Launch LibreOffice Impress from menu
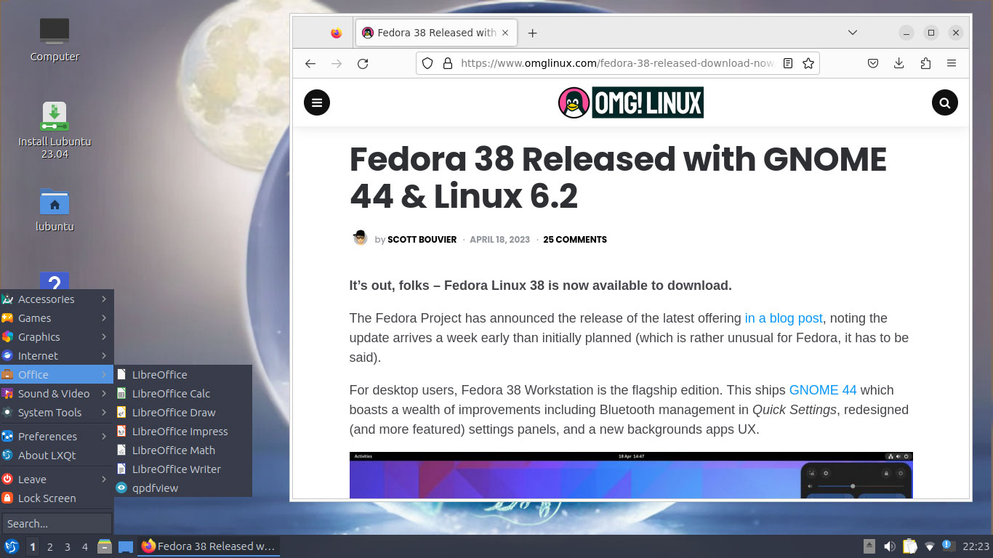Image resolution: width=993 pixels, height=558 pixels. pos(183,432)
